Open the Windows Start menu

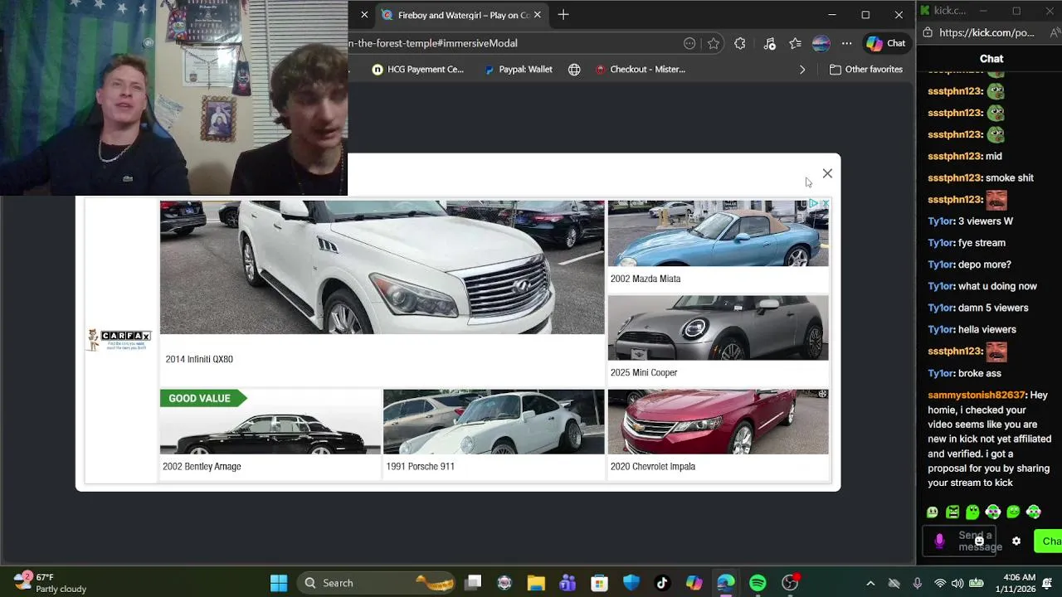pyautogui.click(x=279, y=583)
